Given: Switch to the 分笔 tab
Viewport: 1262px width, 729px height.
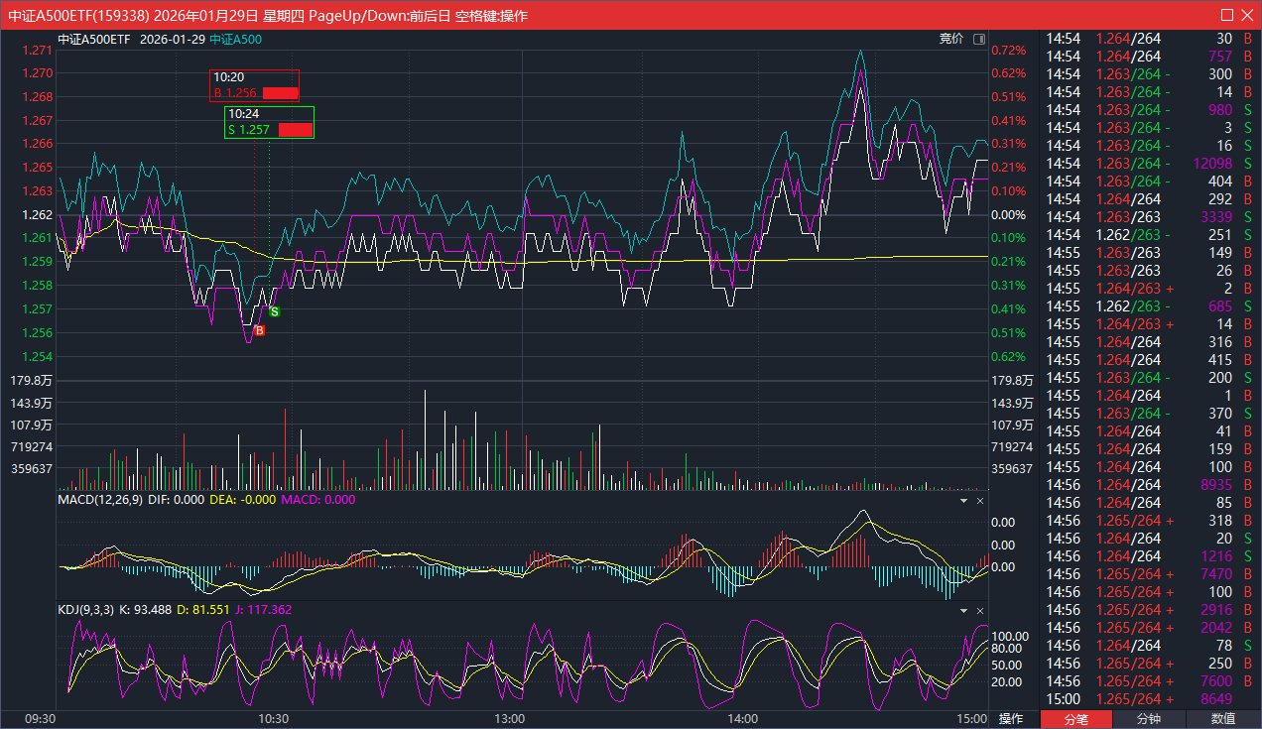Looking at the screenshot, I should pos(1076,719).
